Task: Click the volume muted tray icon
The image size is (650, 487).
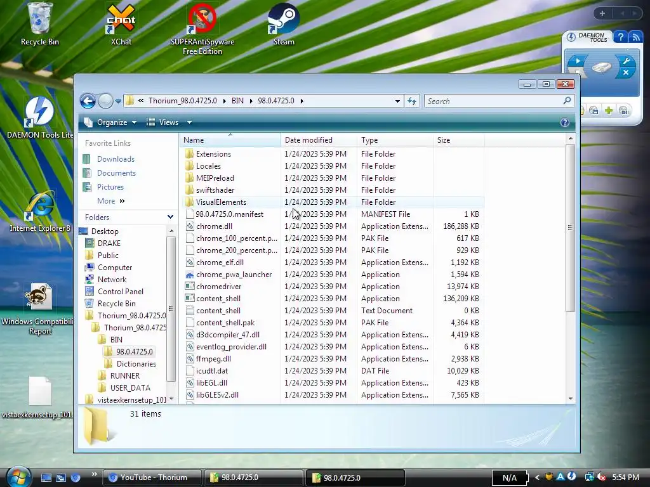Action: (601, 477)
